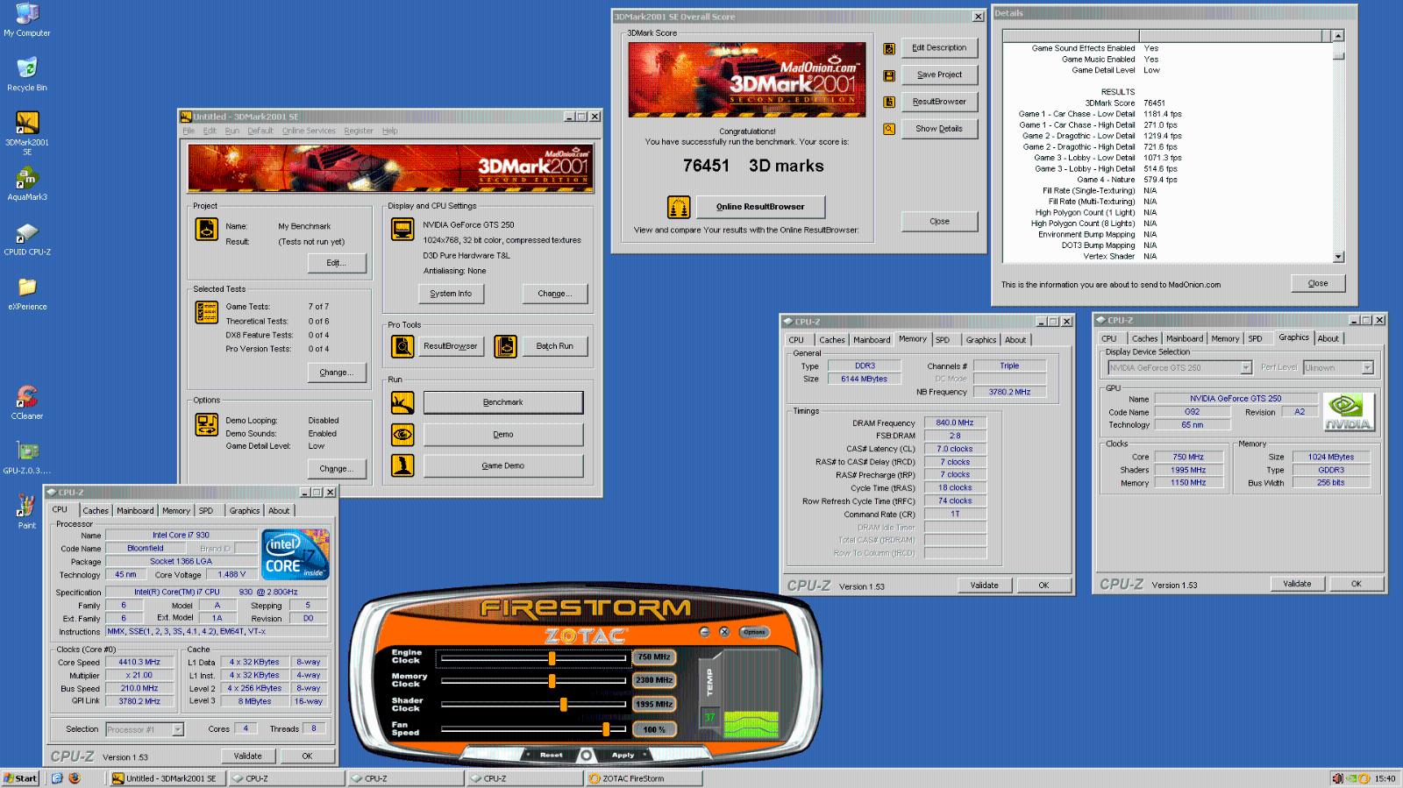
Task: Click the Edit Description icon in Overall Score
Action: pos(889,49)
